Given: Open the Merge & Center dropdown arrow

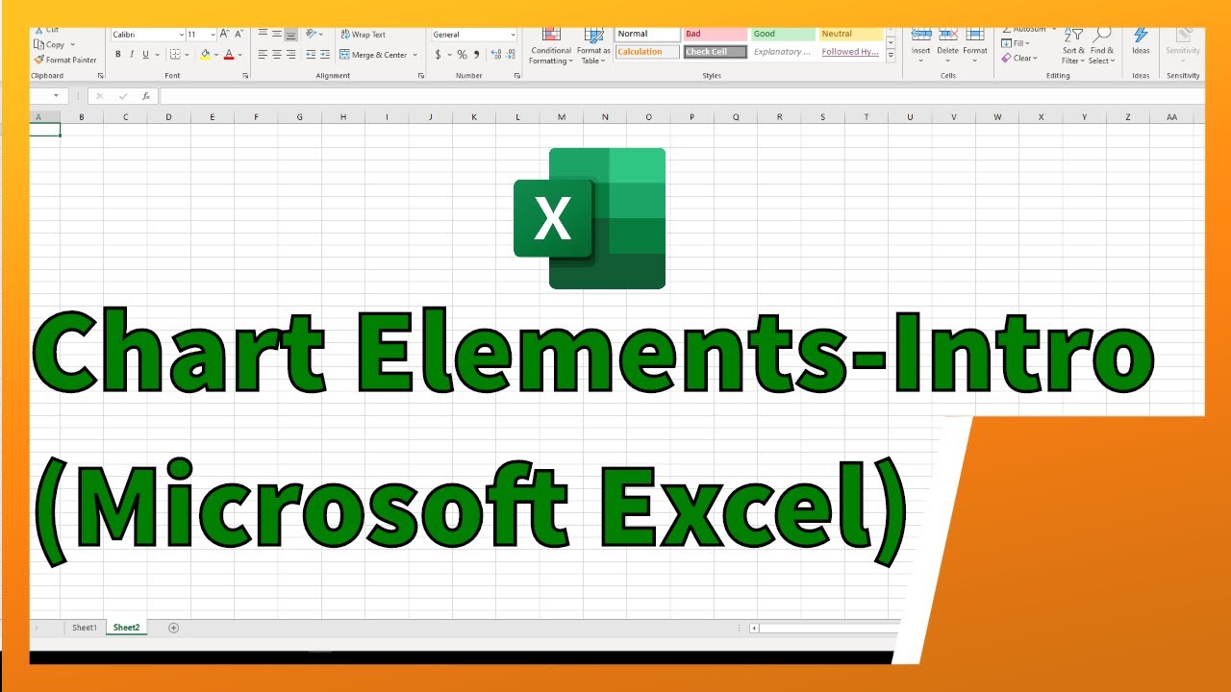Looking at the screenshot, I should point(415,55).
